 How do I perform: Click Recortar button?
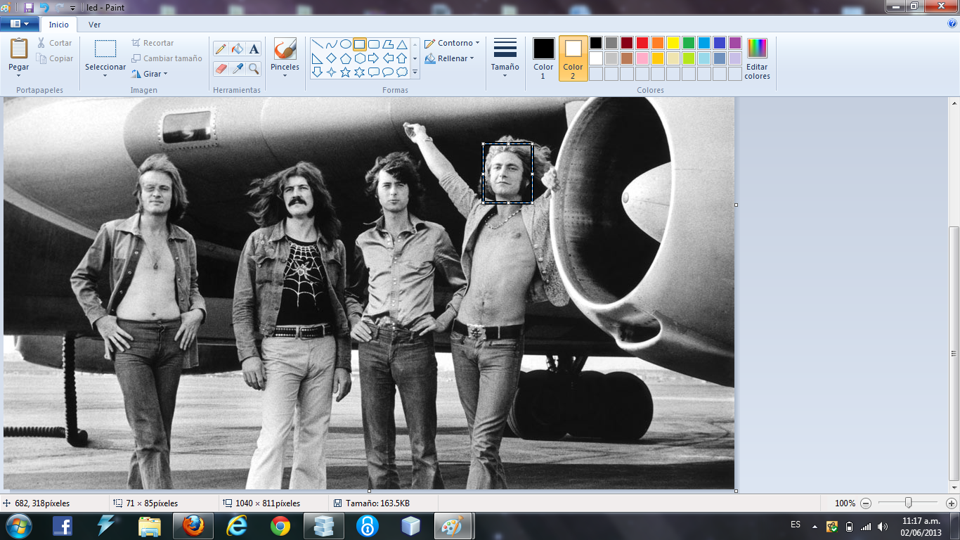pos(153,43)
